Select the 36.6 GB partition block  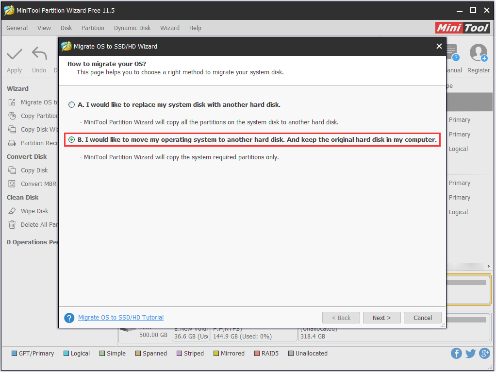191,334
